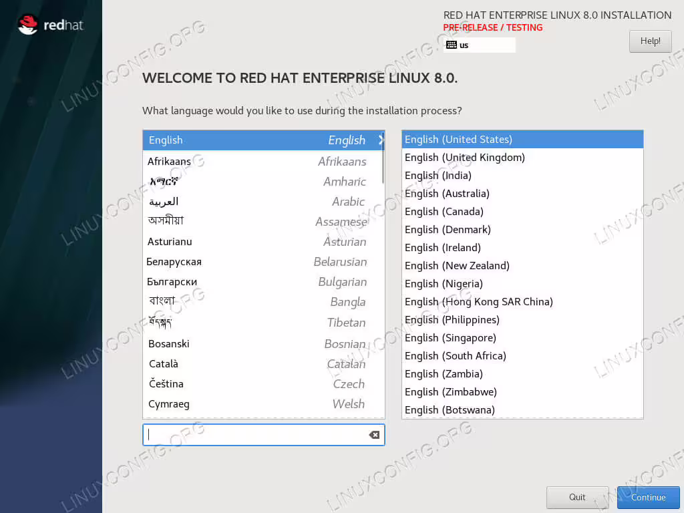This screenshot has height=513, width=684.
Task: Click the arrow beside the selected English language
Action: click(x=381, y=140)
